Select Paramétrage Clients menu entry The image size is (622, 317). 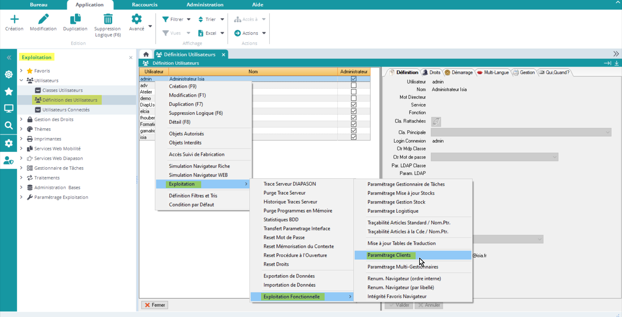389,255
